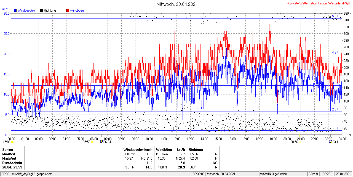Click the sunset time '20:56'
Screen dimensions: 353x177
click(x=294, y=142)
